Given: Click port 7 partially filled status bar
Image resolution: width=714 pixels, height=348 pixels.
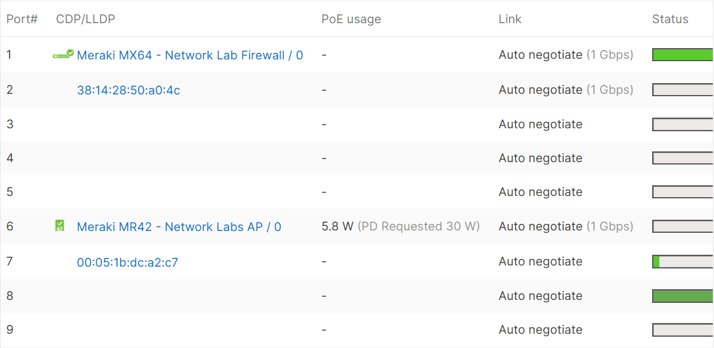Looking at the screenshot, I should (x=683, y=261).
